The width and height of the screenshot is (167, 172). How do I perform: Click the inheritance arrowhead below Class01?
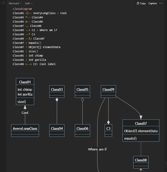pyautogui.click(x=25, y=107)
